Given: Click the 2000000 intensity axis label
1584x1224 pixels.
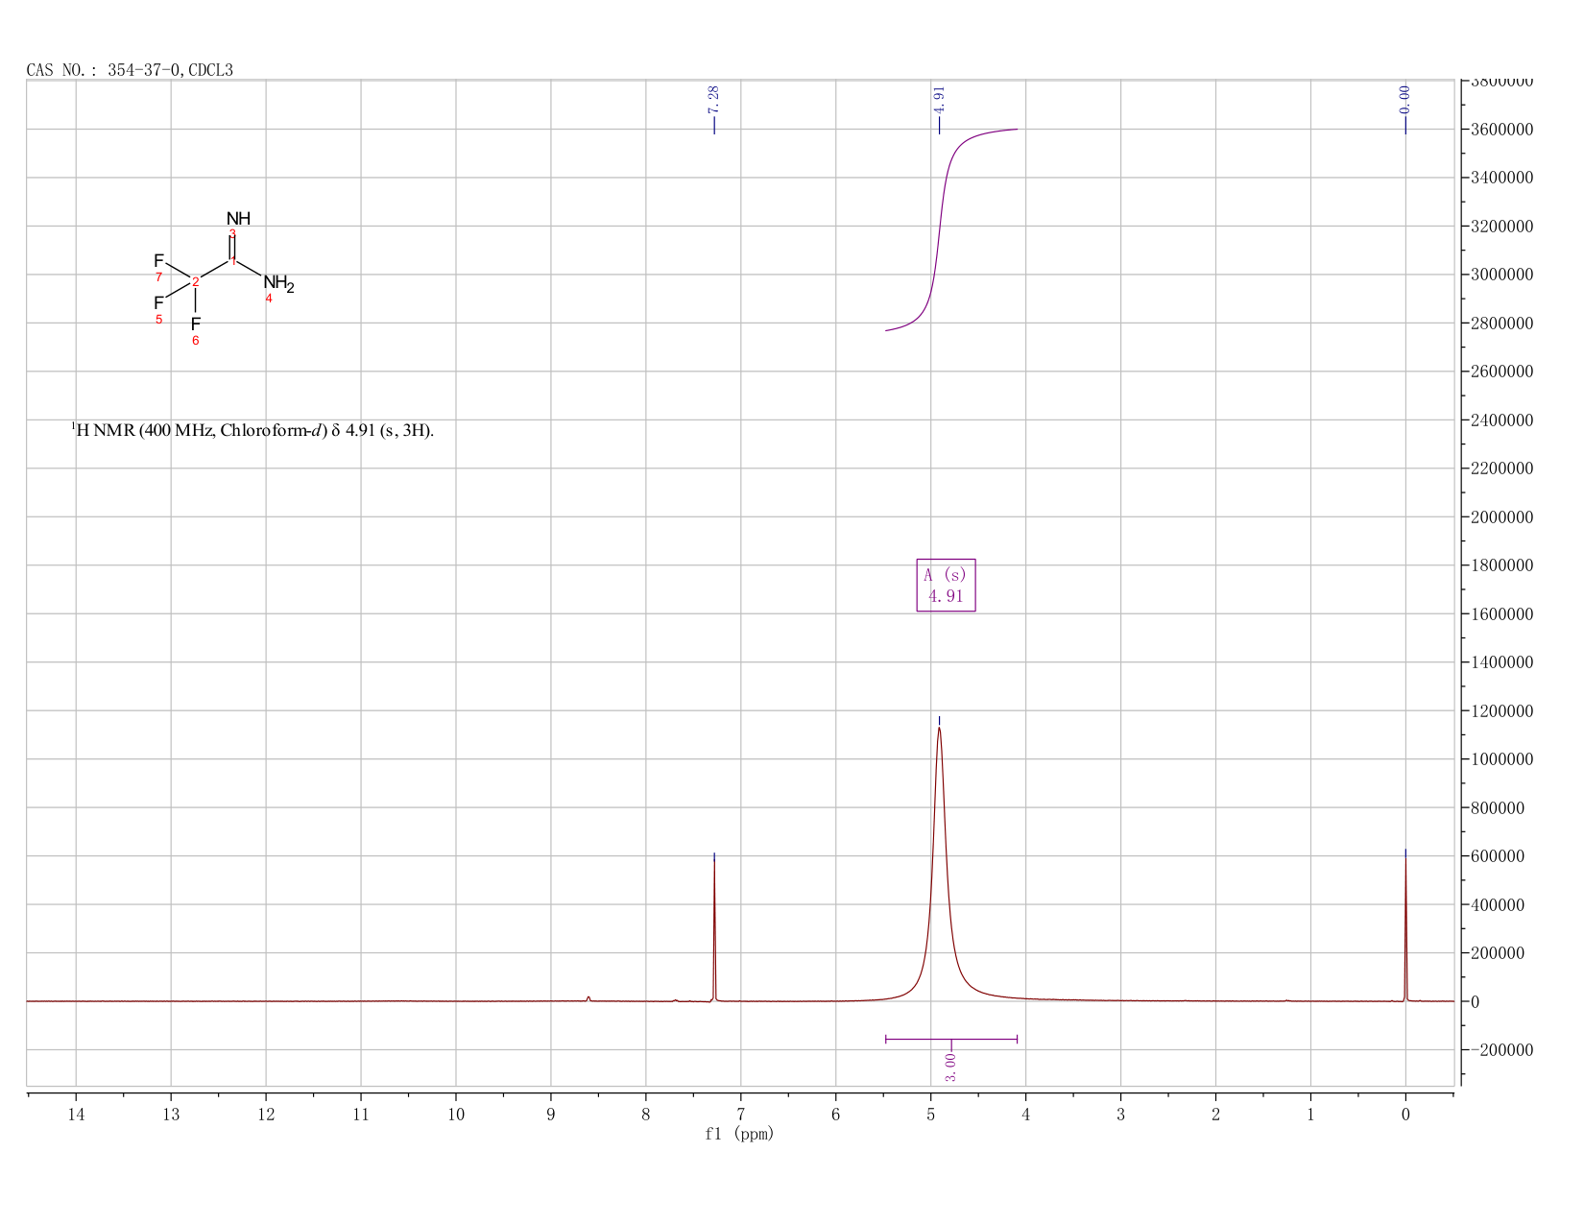Looking at the screenshot, I should point(1500,517).
